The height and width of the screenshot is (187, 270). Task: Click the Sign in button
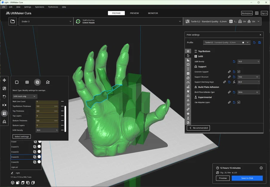click(264, 13)
